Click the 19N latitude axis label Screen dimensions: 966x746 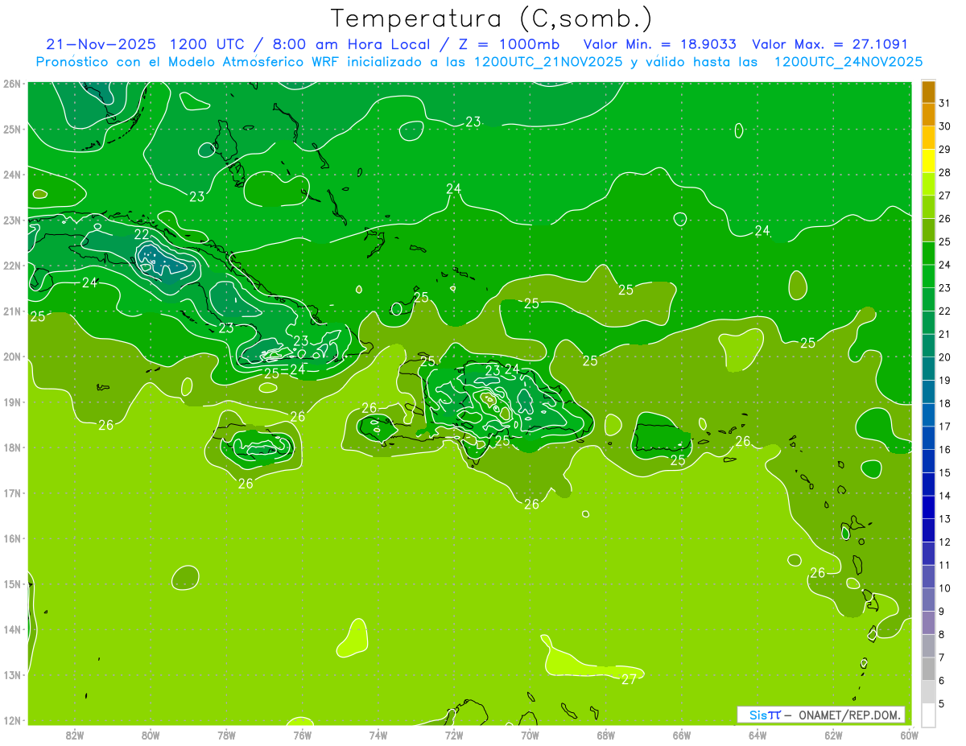coord(12,402)
